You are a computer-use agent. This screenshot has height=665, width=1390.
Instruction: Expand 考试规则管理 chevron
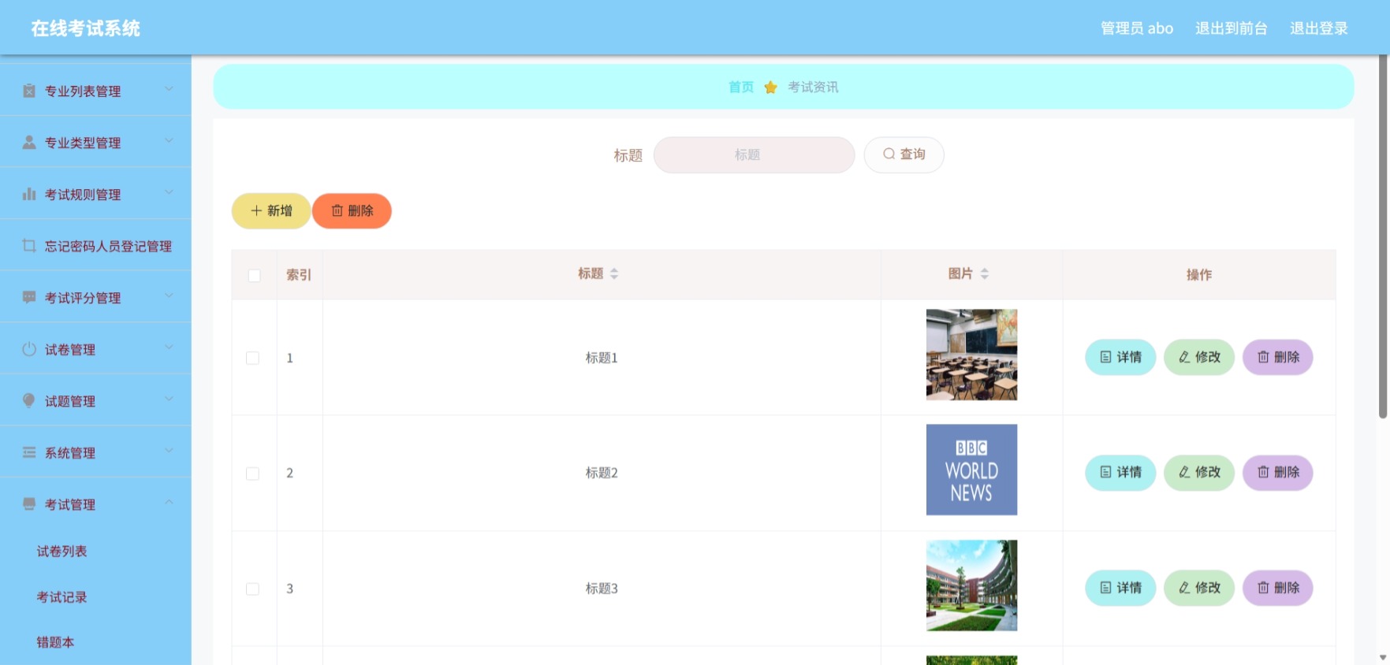click(169, 192)
